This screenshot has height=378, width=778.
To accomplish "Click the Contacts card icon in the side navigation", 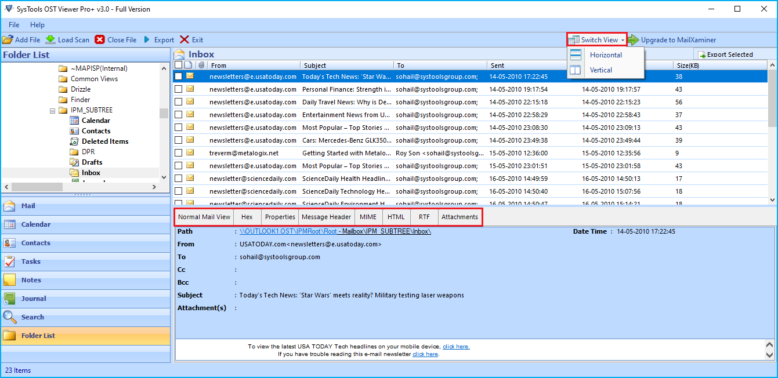I will [10, 243].
